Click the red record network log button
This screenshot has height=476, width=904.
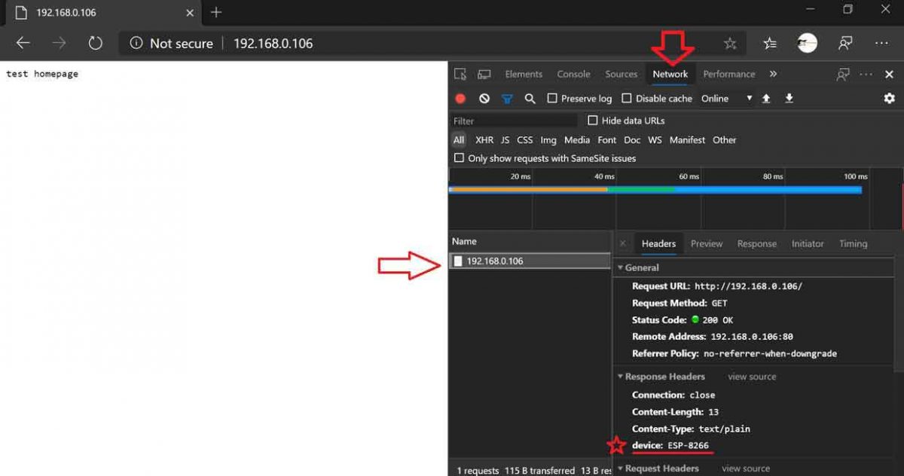(460, 99)
